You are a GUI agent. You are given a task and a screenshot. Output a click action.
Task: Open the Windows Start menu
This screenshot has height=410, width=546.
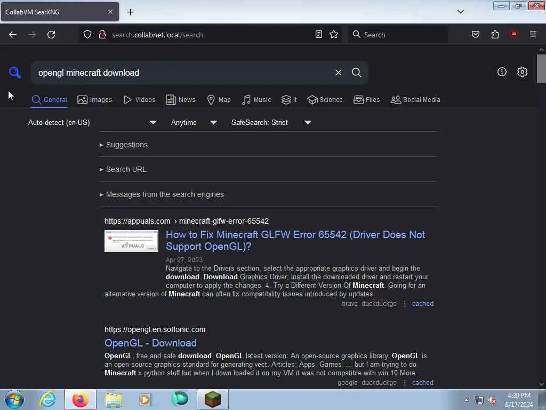tap(14, 399)
